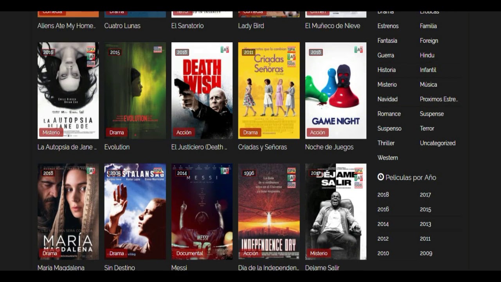
Task: Click LAT language flag on Game Night poster
Action: pyautogui.click(x=359, y=50)
